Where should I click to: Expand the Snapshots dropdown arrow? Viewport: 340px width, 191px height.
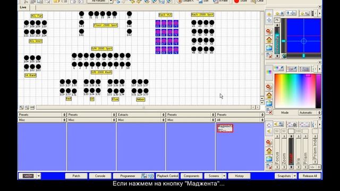pyautogui.click(x=295, y=176)
